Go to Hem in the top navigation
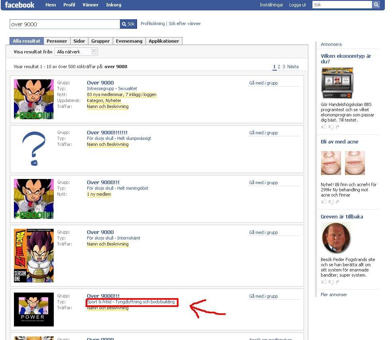 (x=51, y=5)
